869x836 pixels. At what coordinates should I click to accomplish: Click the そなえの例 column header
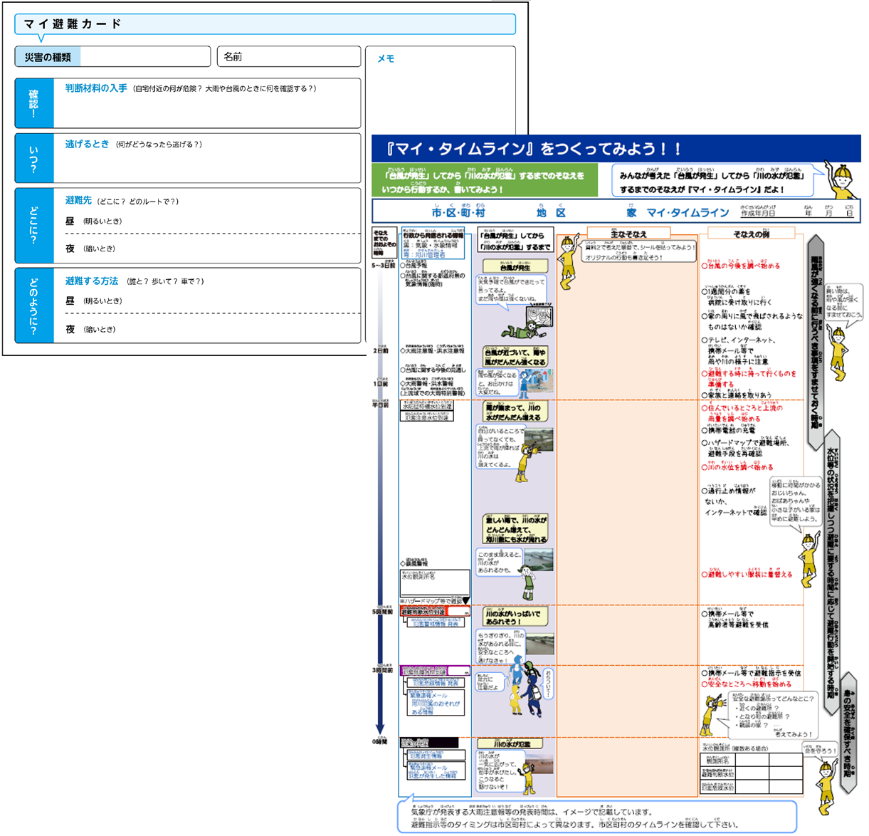tap(751, 234)
